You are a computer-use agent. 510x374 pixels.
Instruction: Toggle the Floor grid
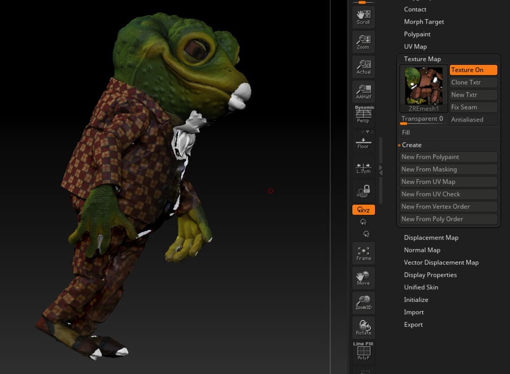[x=363, y=141]
